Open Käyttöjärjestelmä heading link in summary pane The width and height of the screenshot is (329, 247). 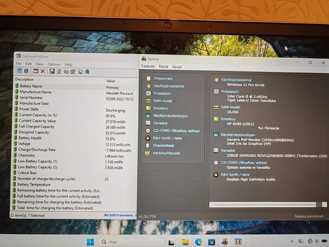(x=236, y=80)
